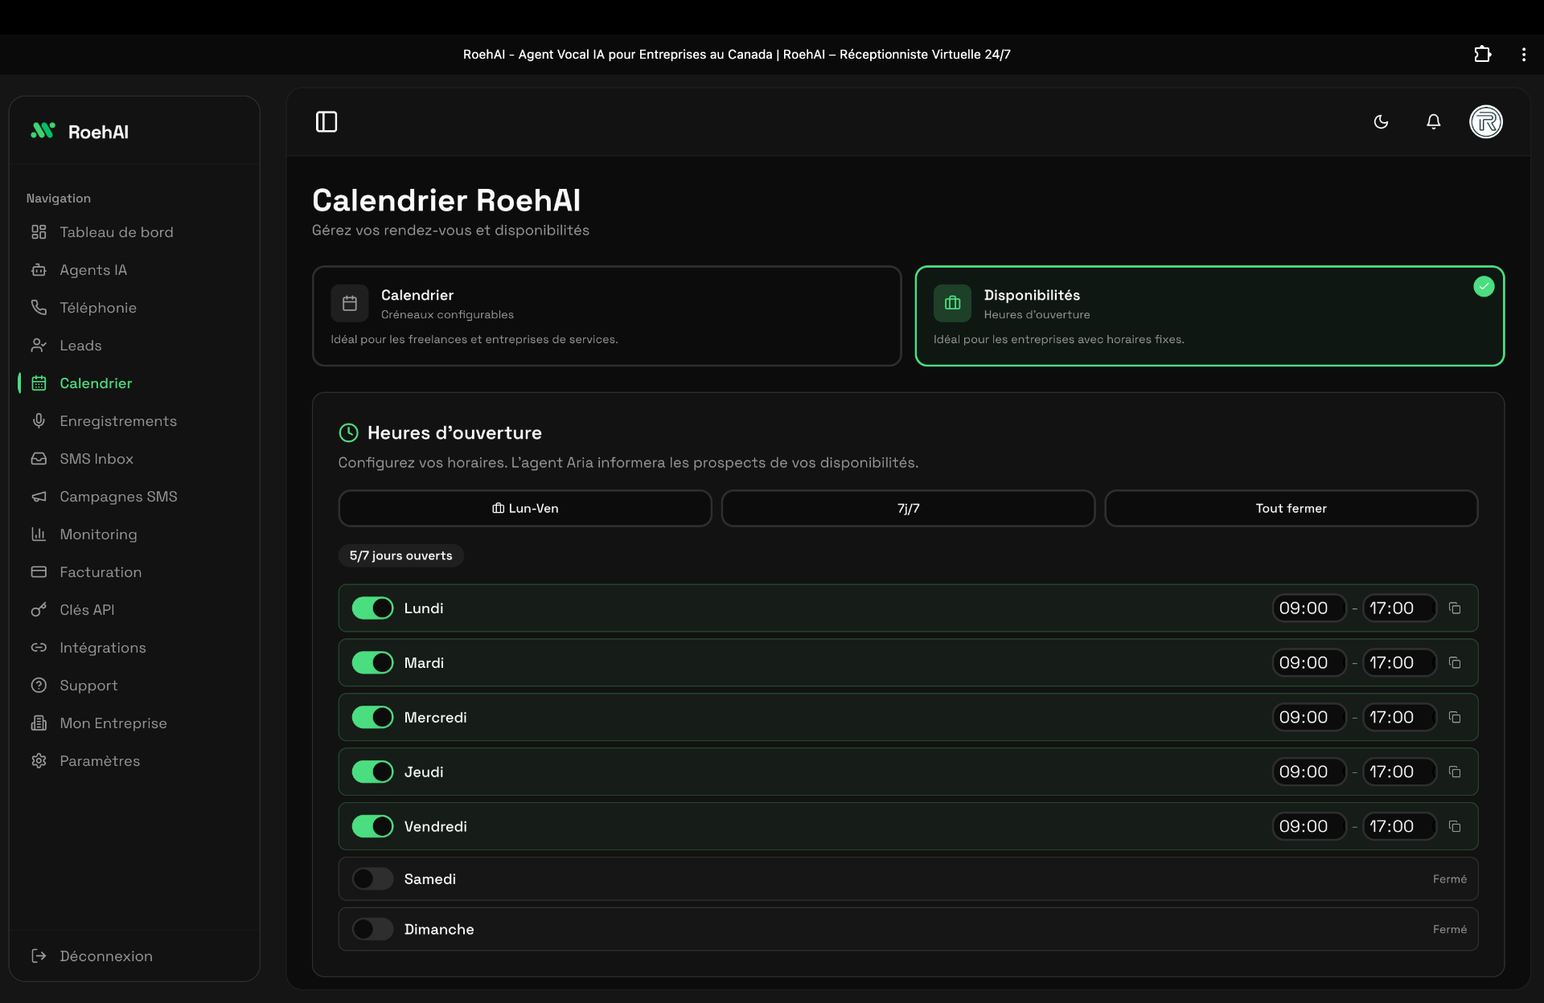Enable the Samedi toggle
Screen dimensions: 1544x1003
372,879
